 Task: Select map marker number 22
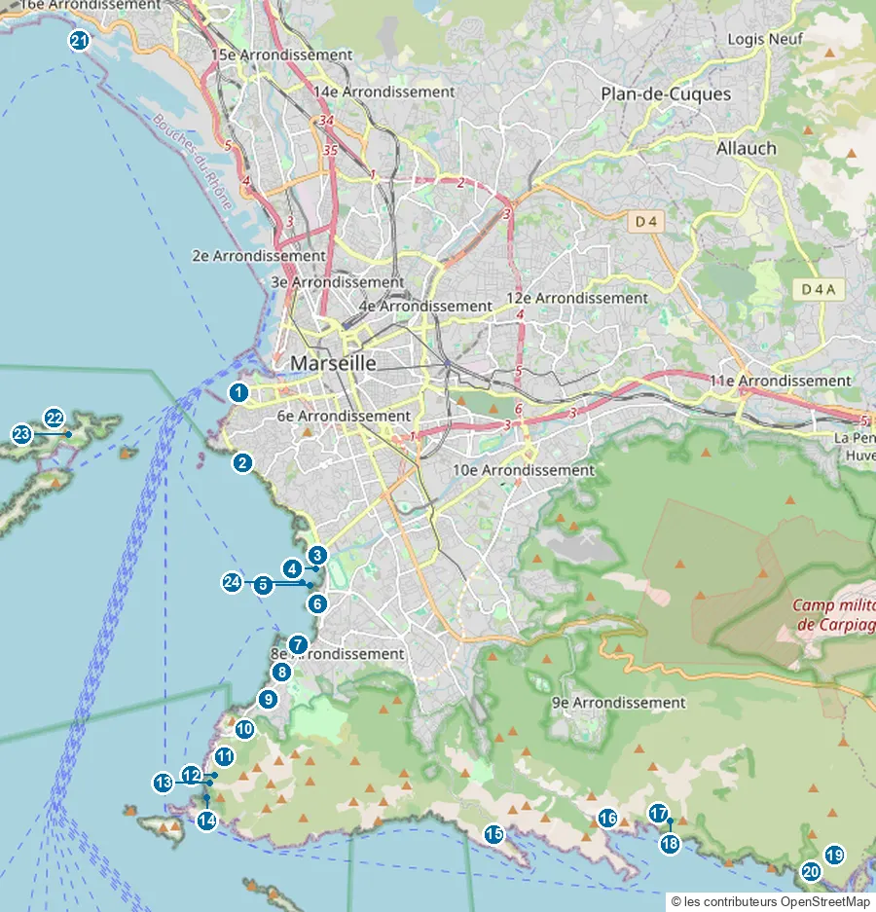coord(55,418)
